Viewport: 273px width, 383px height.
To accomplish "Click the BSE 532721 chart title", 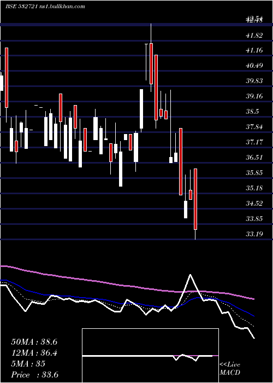I will click(x=45, y=7).
